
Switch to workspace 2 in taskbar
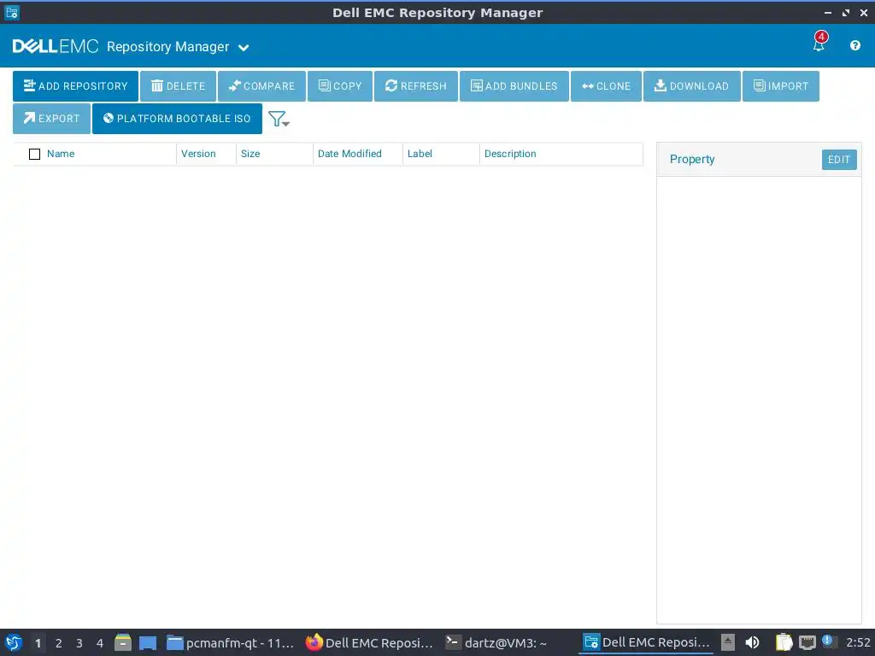coord(59,643)
